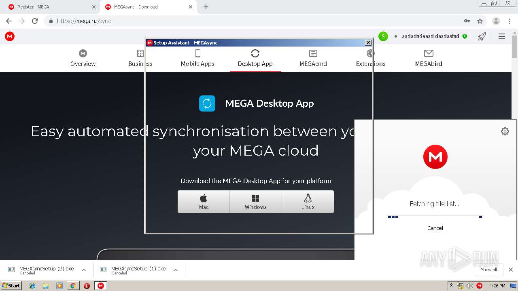Show all downloads

point(489,270)
